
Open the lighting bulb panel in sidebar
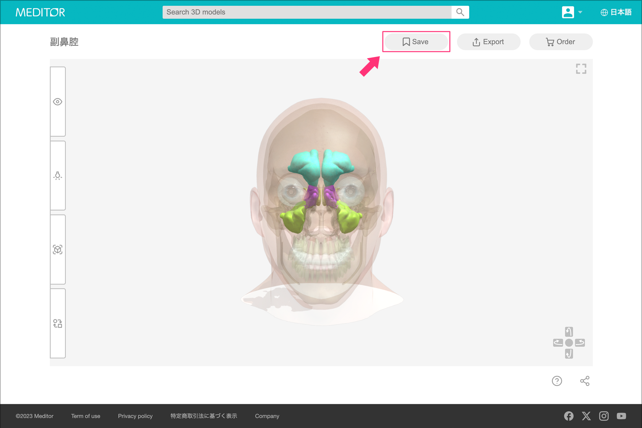pyautogui.click(x=58, y=176)
